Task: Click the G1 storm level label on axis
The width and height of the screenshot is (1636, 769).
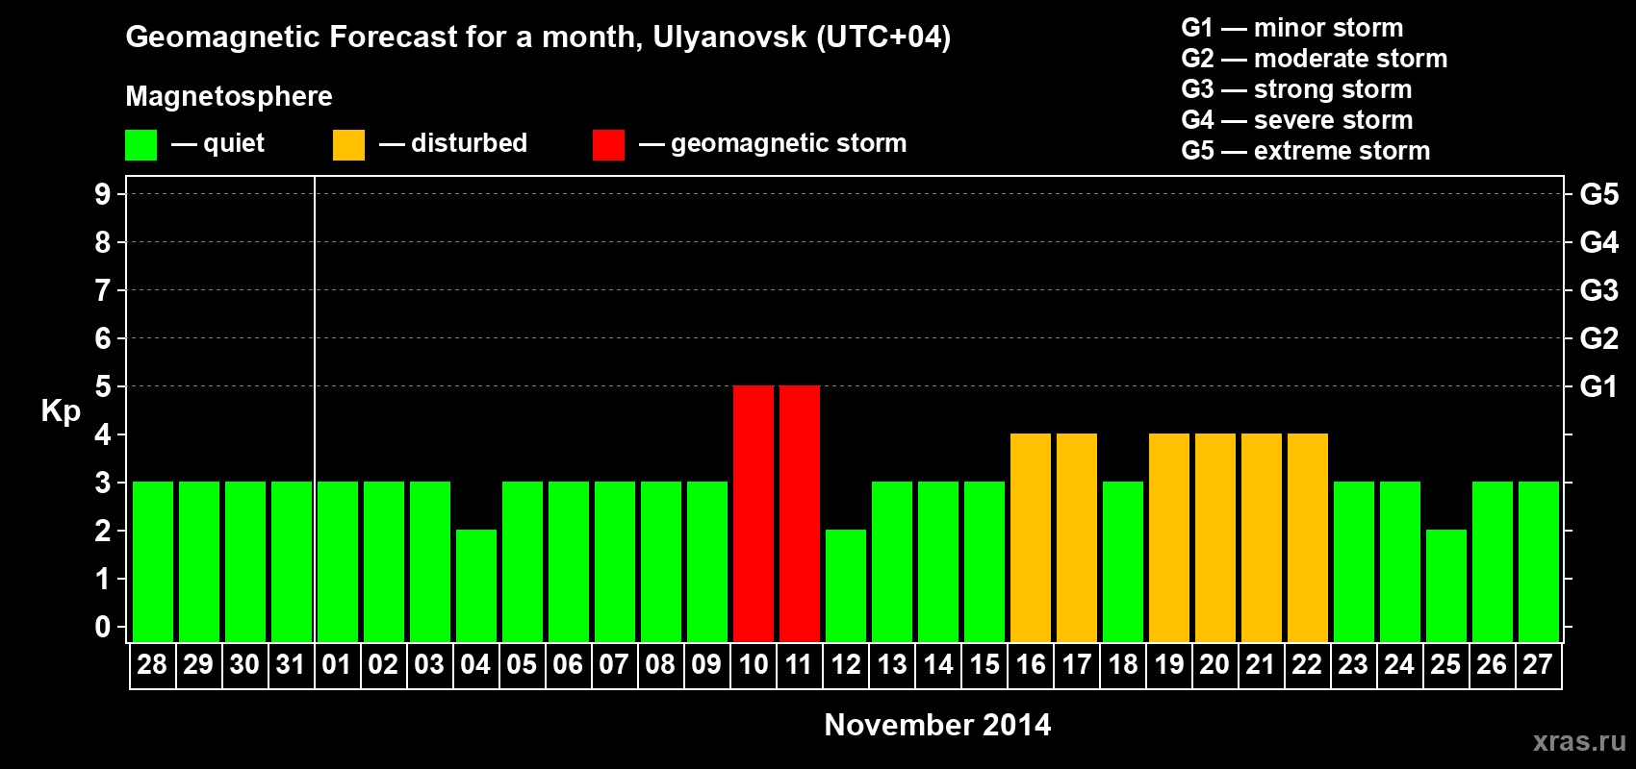Action: tap(1598, 386)
